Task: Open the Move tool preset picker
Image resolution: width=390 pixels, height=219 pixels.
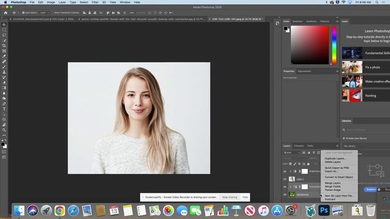Action: coord(15,13)
